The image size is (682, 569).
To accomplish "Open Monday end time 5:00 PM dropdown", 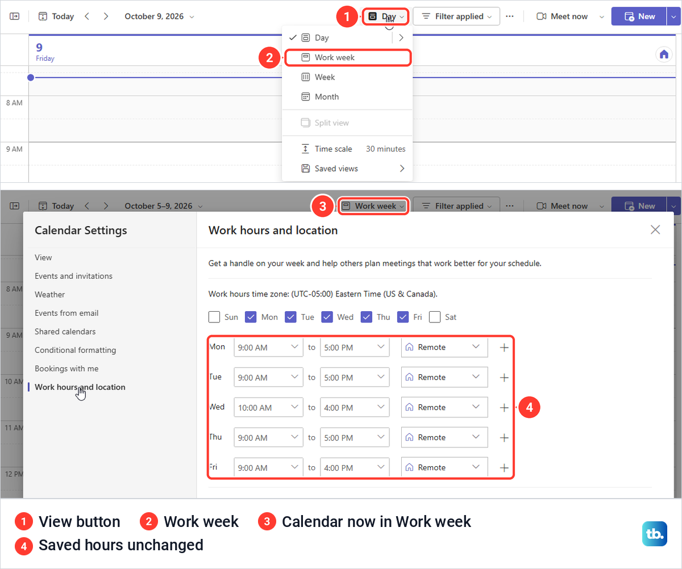I will pos(355,347).
